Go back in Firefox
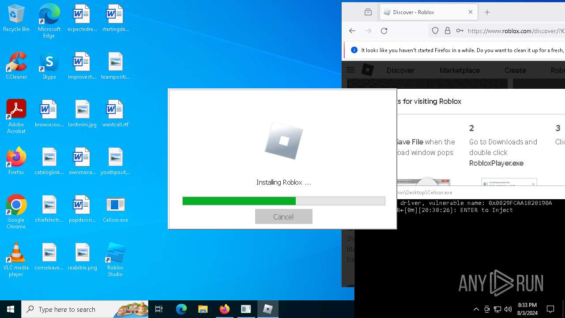 click(352, 31)
